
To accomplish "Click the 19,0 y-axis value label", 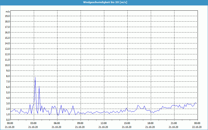I will coord(7,16).
